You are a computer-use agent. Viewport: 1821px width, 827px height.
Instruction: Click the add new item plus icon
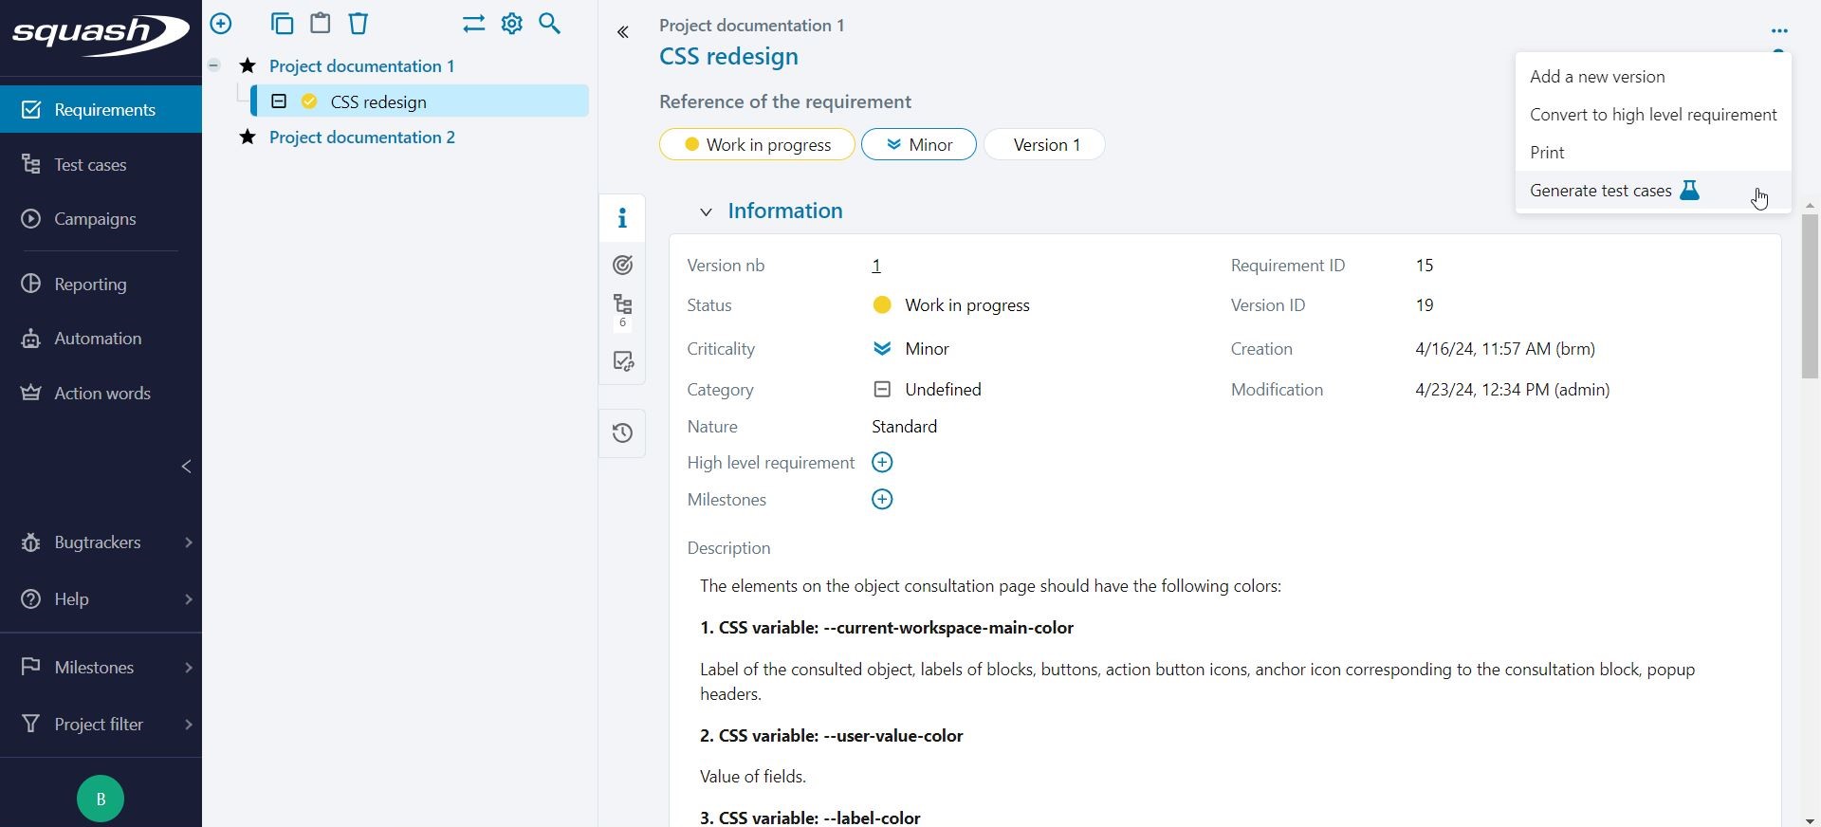pyautogui.click(x=221, y=24)
